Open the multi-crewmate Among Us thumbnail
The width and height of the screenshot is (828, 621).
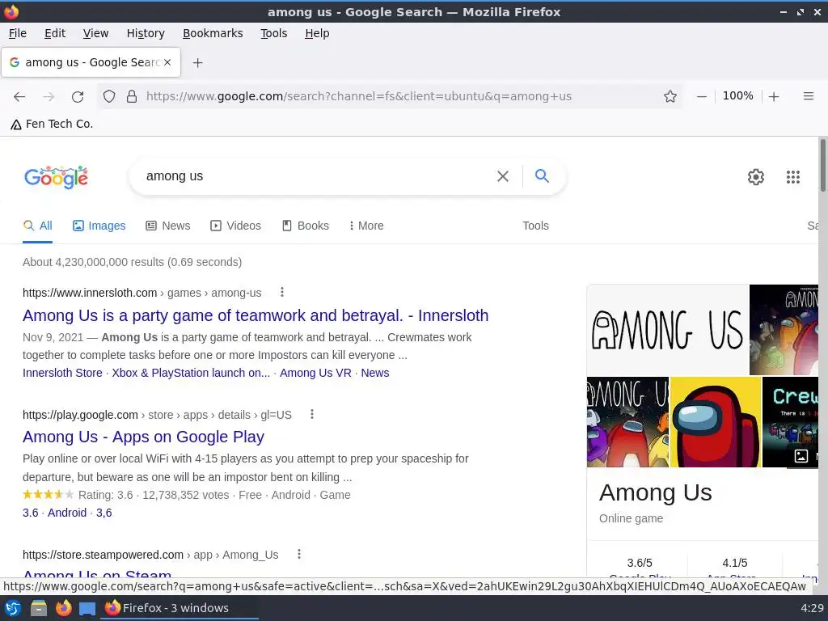pyautogui.click(x=627, y=422)
